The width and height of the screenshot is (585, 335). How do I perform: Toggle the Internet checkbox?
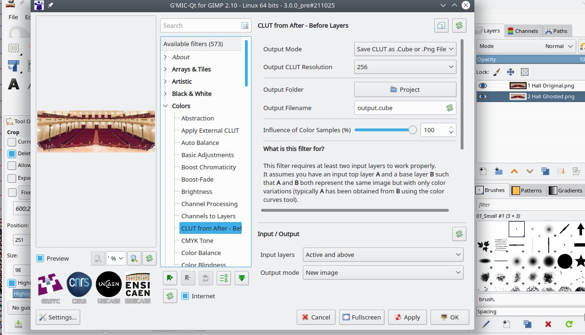[x=185, y=296]
